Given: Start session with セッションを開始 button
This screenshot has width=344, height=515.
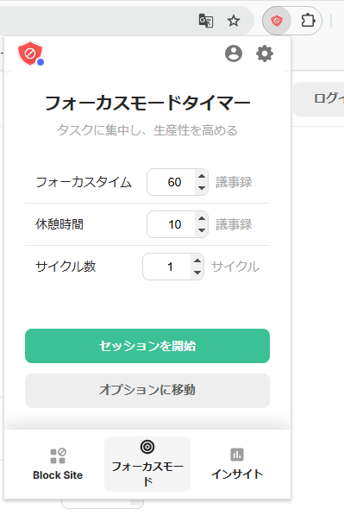Looking at the screenshot, I should click(147, 346).
